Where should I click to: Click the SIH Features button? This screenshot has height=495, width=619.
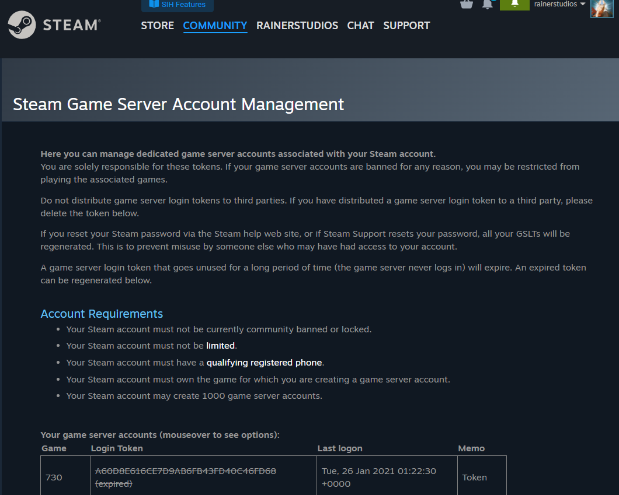(178, 5)
